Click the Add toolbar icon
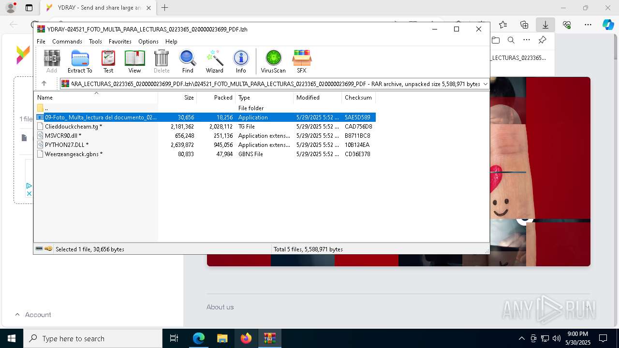619x348 pixels. point(52,62)
